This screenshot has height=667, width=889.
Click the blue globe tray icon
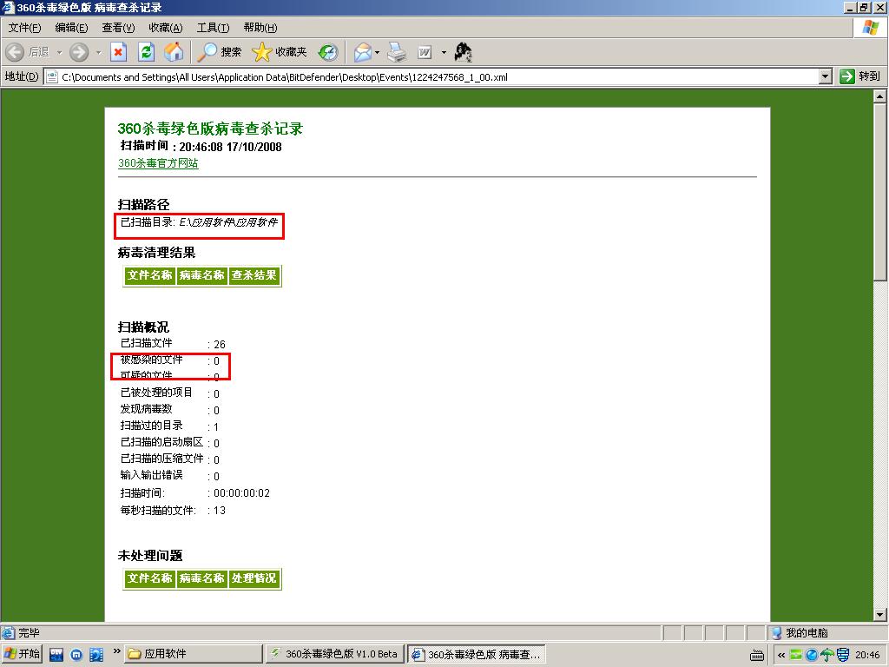pos(812,655)
